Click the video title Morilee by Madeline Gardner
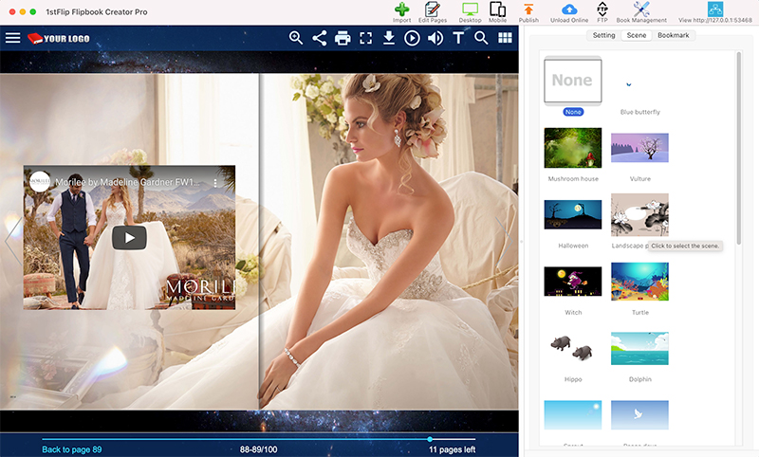Screen dimensions: 759x457 click(x=127, y=182)
